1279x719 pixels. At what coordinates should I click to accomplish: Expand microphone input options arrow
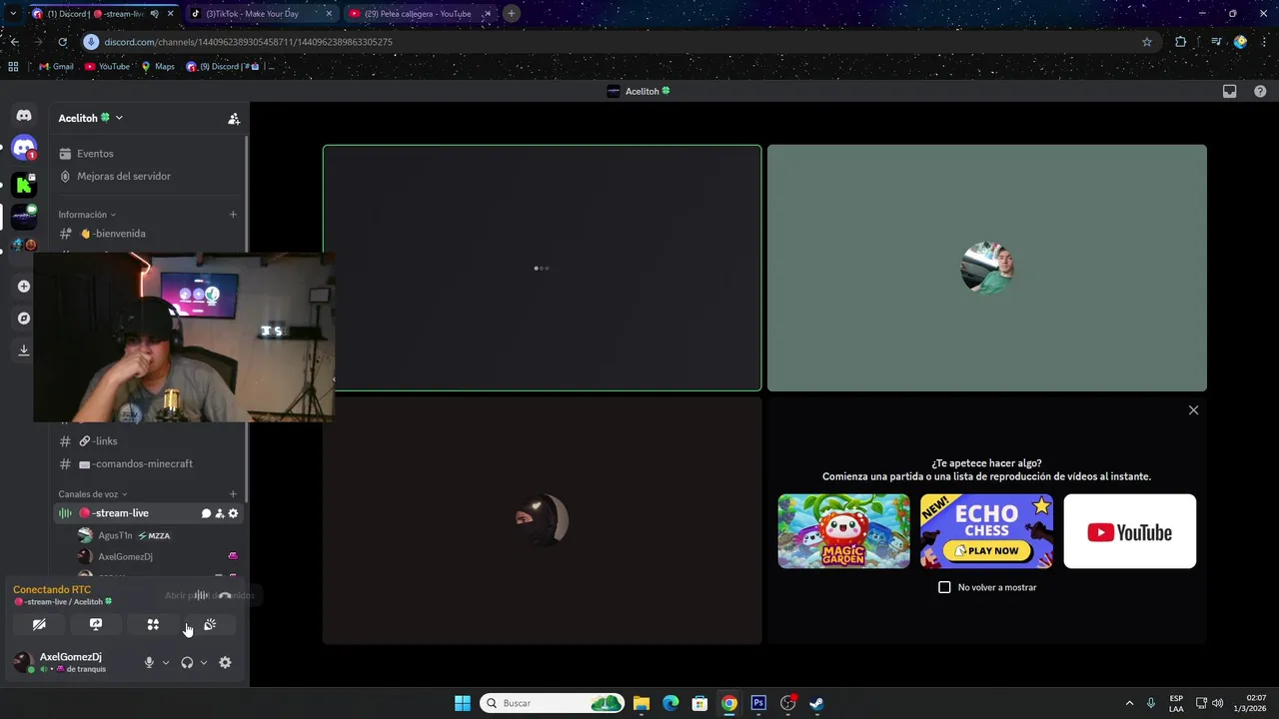pyautogui.click(x=166, y=662)
